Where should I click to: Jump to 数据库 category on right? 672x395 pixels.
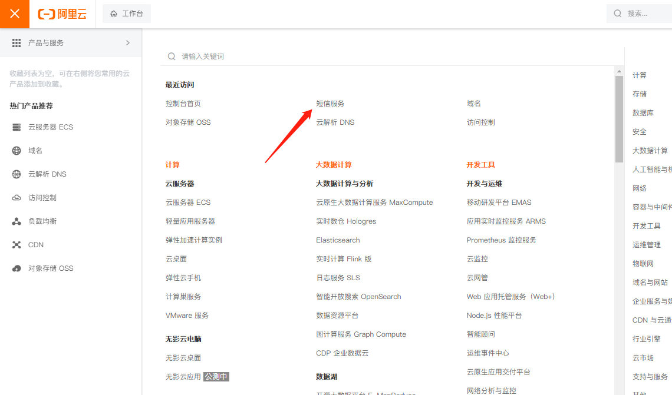pyautogui.click(x=643, y=113)
